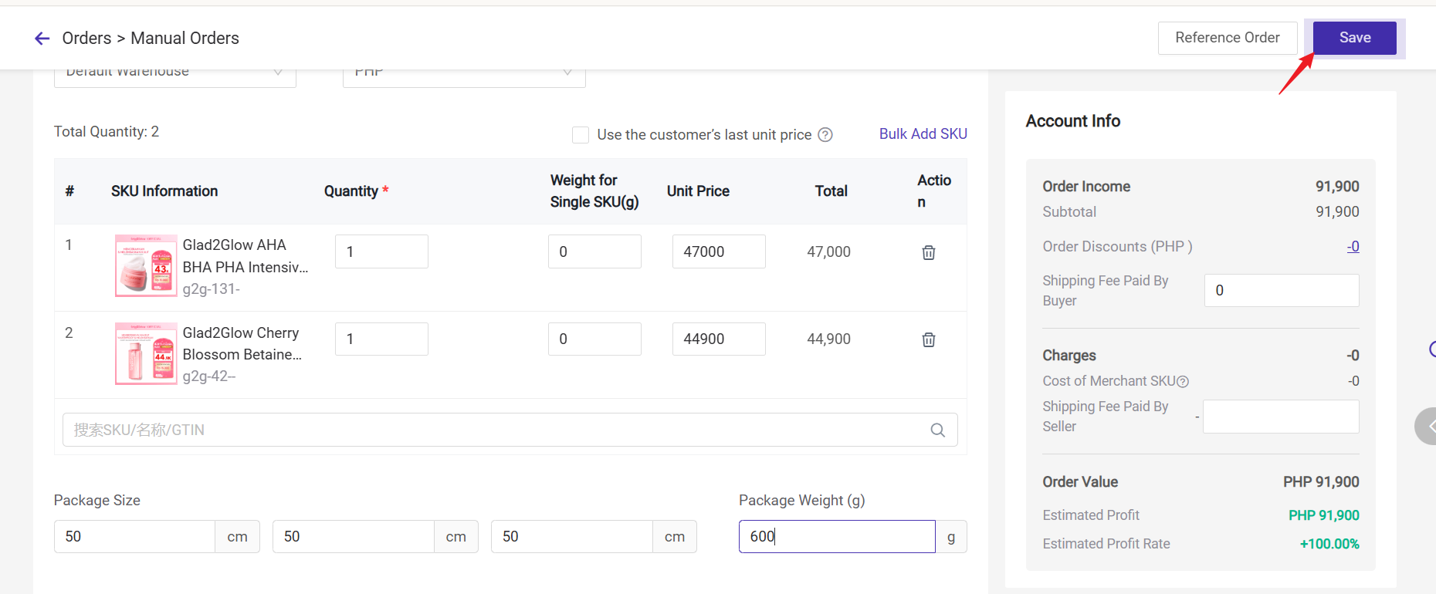Enable Use the customer's last unit price
Image resolution: width=1436 pixels, height=594 pixels.
pyautogui.click(x=581, y=135)
